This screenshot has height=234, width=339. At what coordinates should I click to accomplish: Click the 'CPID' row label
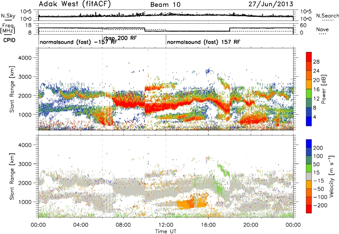9,40
